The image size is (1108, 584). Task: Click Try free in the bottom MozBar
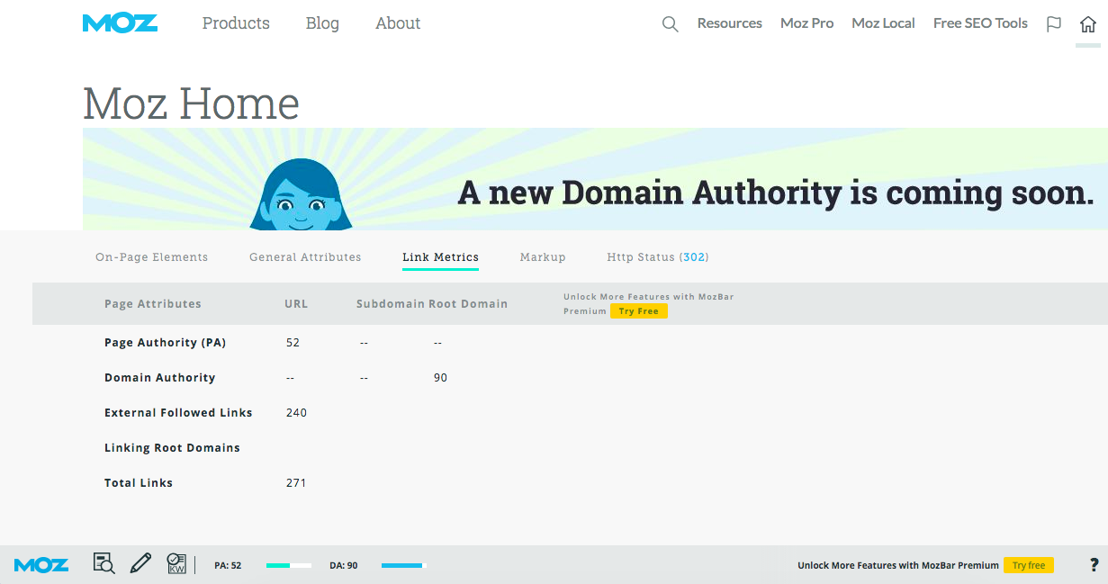(x=1029, y=565)
